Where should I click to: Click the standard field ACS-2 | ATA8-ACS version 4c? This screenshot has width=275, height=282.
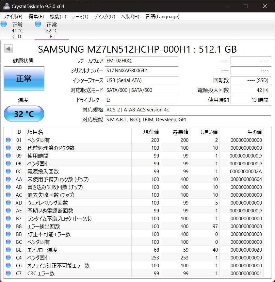click(x=188, y=109)
